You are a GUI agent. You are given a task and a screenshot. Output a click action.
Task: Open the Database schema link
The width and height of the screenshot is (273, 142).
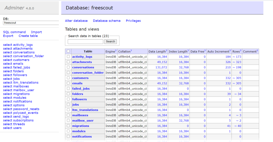pos(107,21)
